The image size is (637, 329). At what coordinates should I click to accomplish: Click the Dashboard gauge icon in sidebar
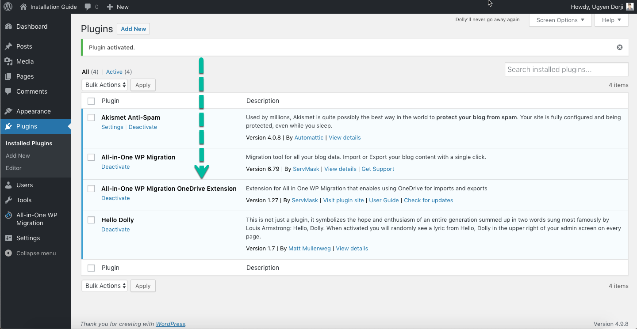point(8,26)
